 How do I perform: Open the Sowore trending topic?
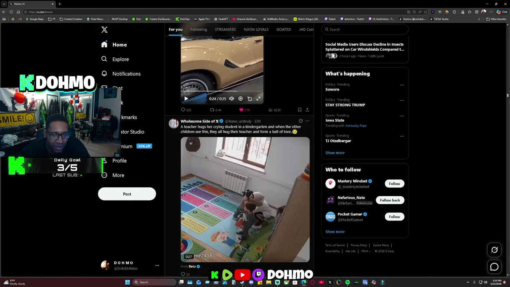click(332, 90)
